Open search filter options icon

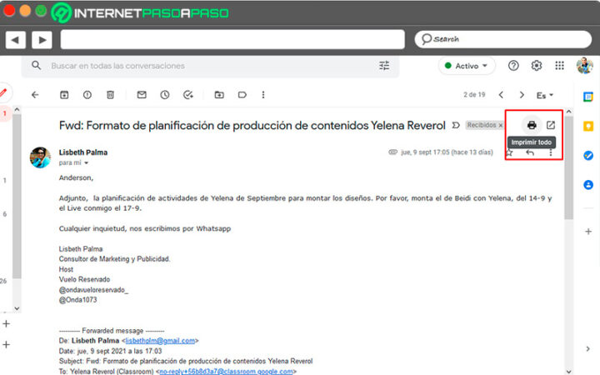384,66
